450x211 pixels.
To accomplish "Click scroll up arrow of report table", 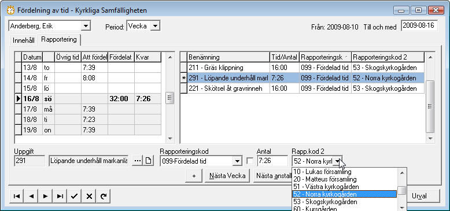I will pos(430,57).
